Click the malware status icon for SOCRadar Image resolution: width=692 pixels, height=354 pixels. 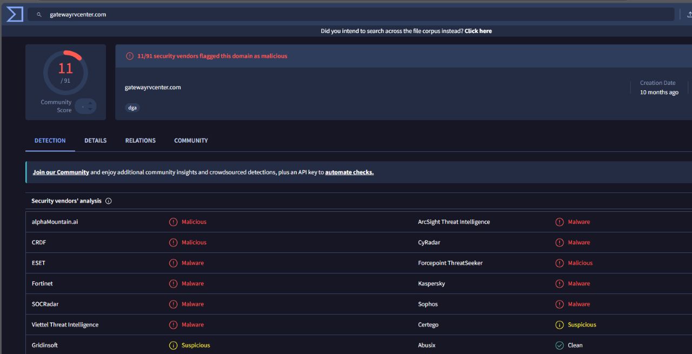coord(173,304)
